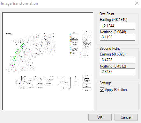Close the Image Transformation dialog

(137, 3)
